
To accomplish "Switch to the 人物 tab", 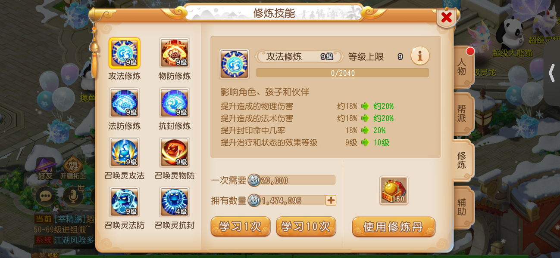I will (x=462, y=67).
